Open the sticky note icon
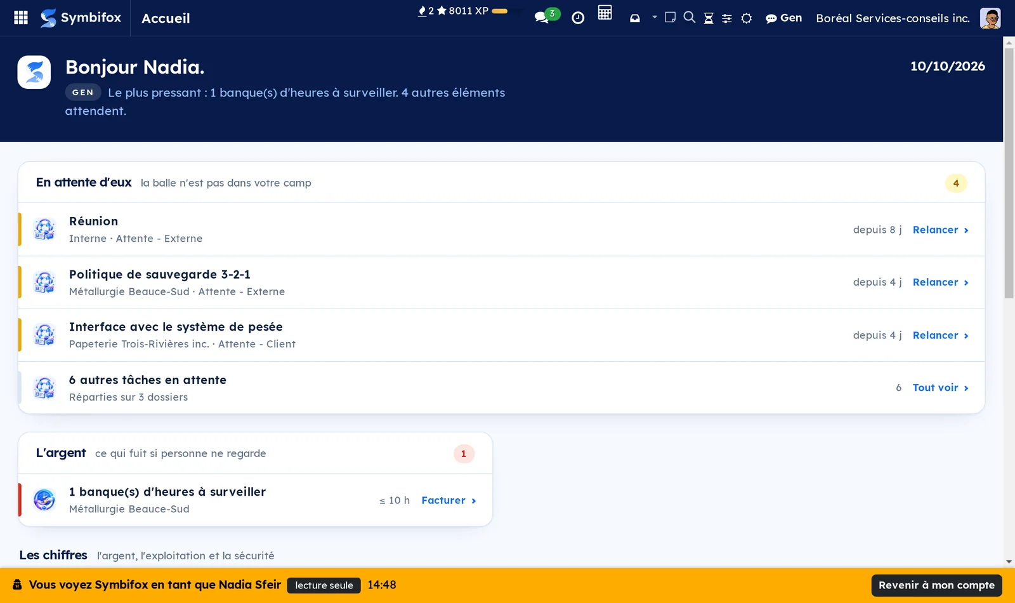 [670, 17]
